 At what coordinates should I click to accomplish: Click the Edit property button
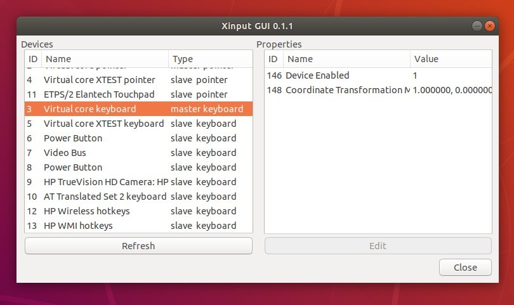(378, 245)
